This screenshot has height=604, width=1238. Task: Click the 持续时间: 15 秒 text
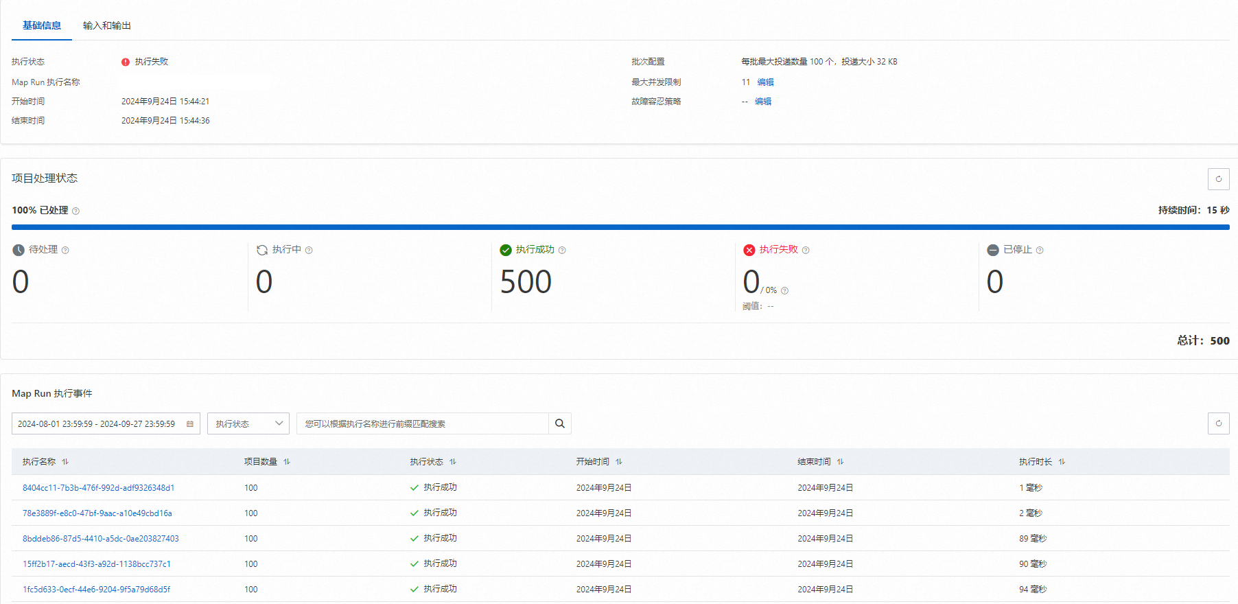[x=1194, y=210]
